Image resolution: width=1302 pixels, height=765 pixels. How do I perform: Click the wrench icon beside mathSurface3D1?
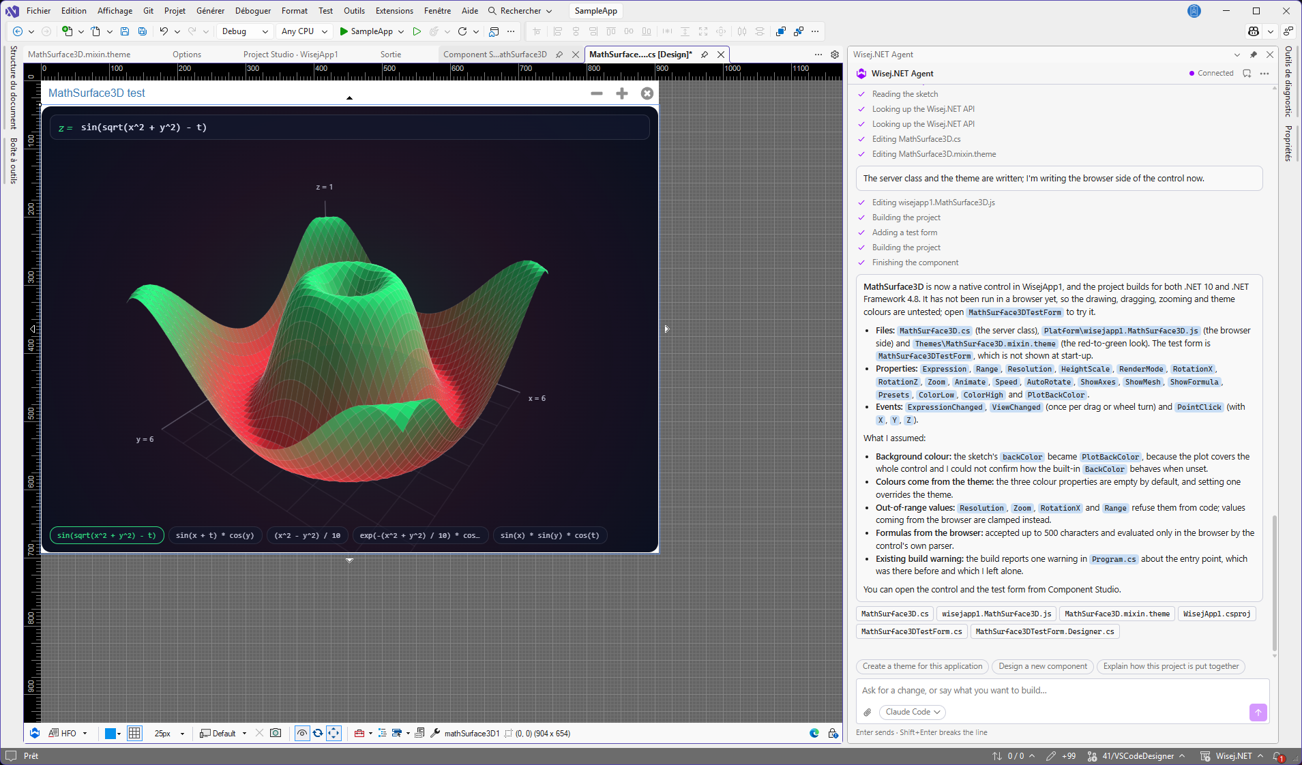pos(435,733)
